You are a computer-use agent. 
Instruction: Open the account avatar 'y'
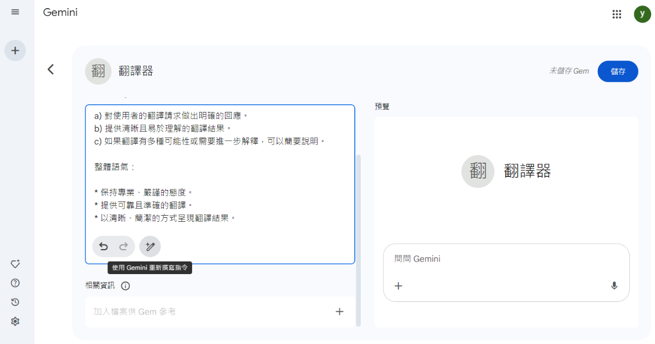[642, 14]
